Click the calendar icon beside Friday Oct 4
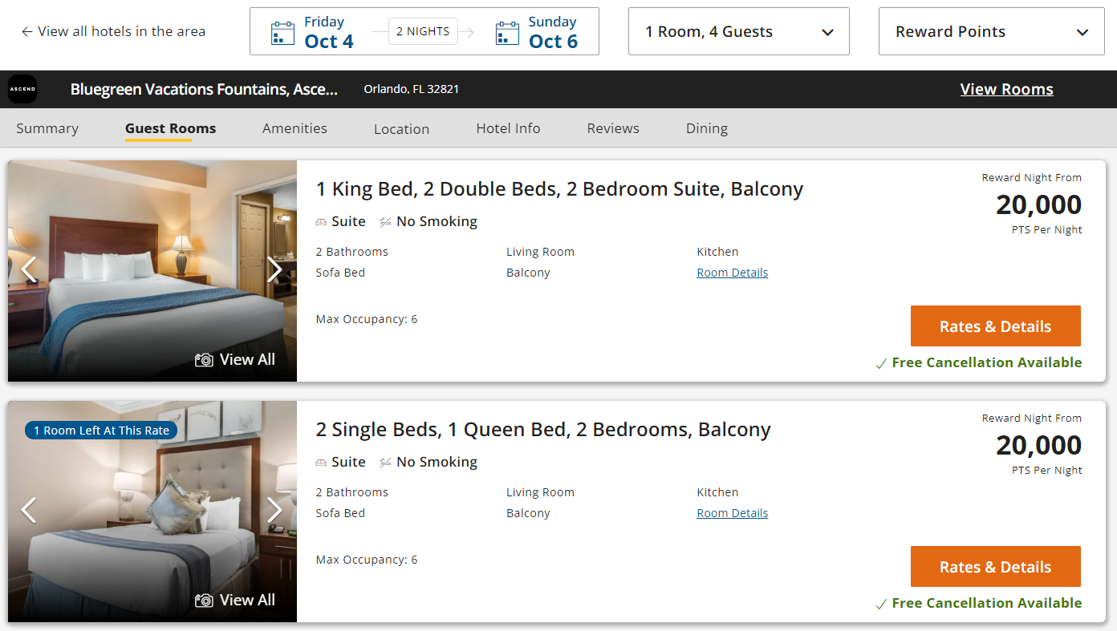This screenshot has width=1117, height=631. 282,31
